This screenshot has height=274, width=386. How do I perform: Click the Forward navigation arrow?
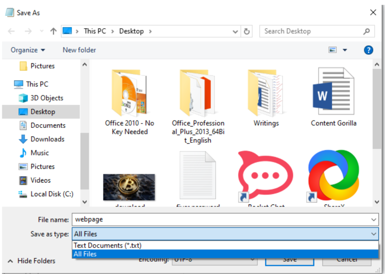(x=28, y=31)
